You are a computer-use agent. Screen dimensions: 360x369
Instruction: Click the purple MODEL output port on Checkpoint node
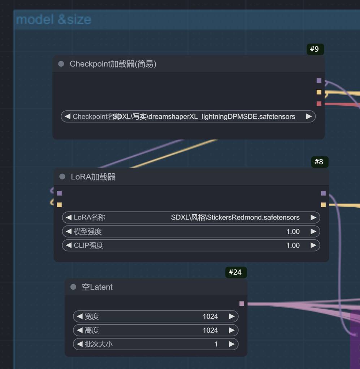[319, 80]
